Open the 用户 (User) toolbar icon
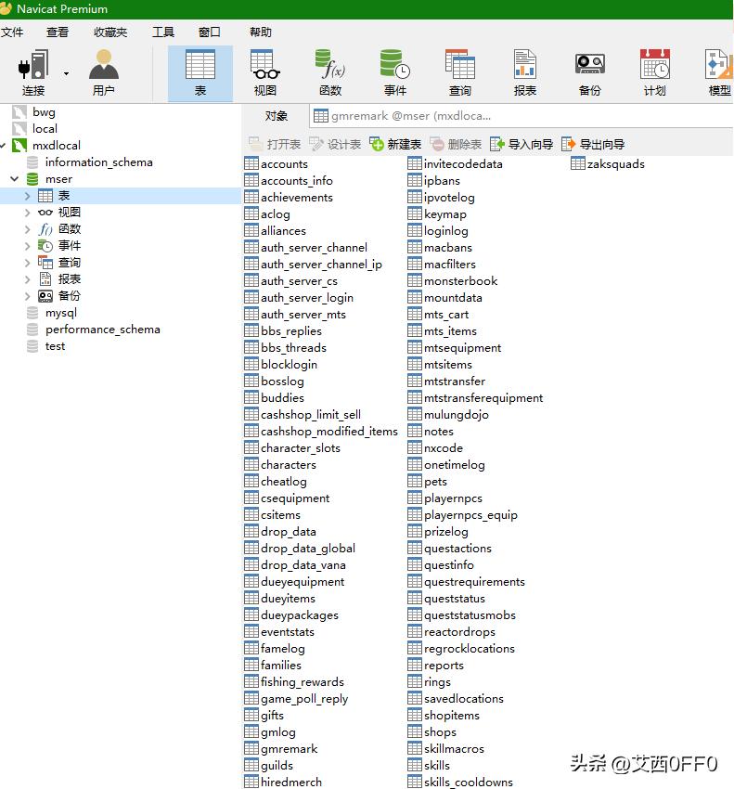 [104, 72]
